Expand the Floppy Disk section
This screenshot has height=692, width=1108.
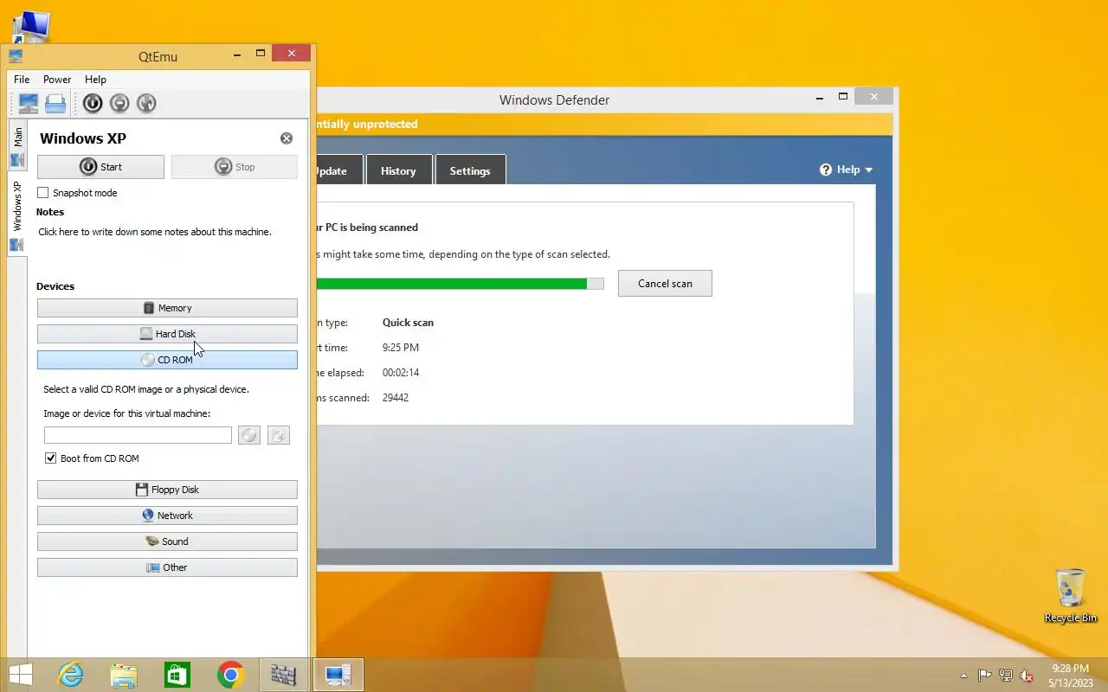167,490
